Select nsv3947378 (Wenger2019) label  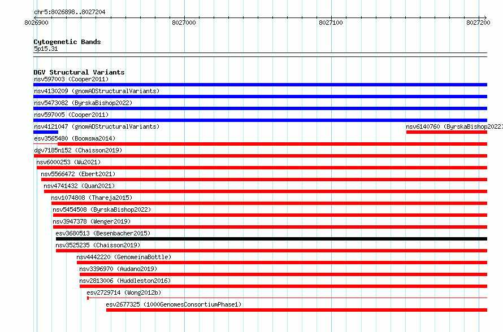[92, 221]
